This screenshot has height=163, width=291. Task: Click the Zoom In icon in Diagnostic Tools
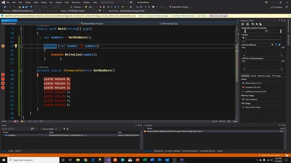[x=253, y=24]
